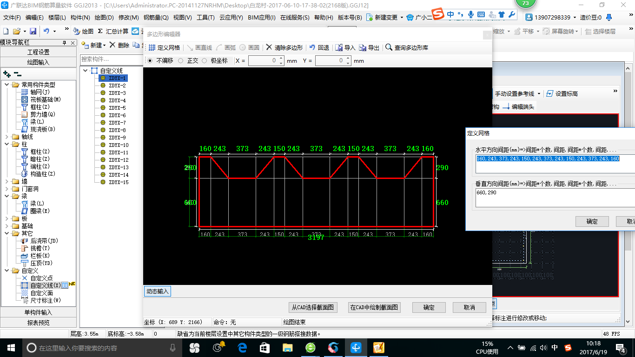Open the BIM应用(I) menu
Screen dimensions: 635x357
pos(262,17)
